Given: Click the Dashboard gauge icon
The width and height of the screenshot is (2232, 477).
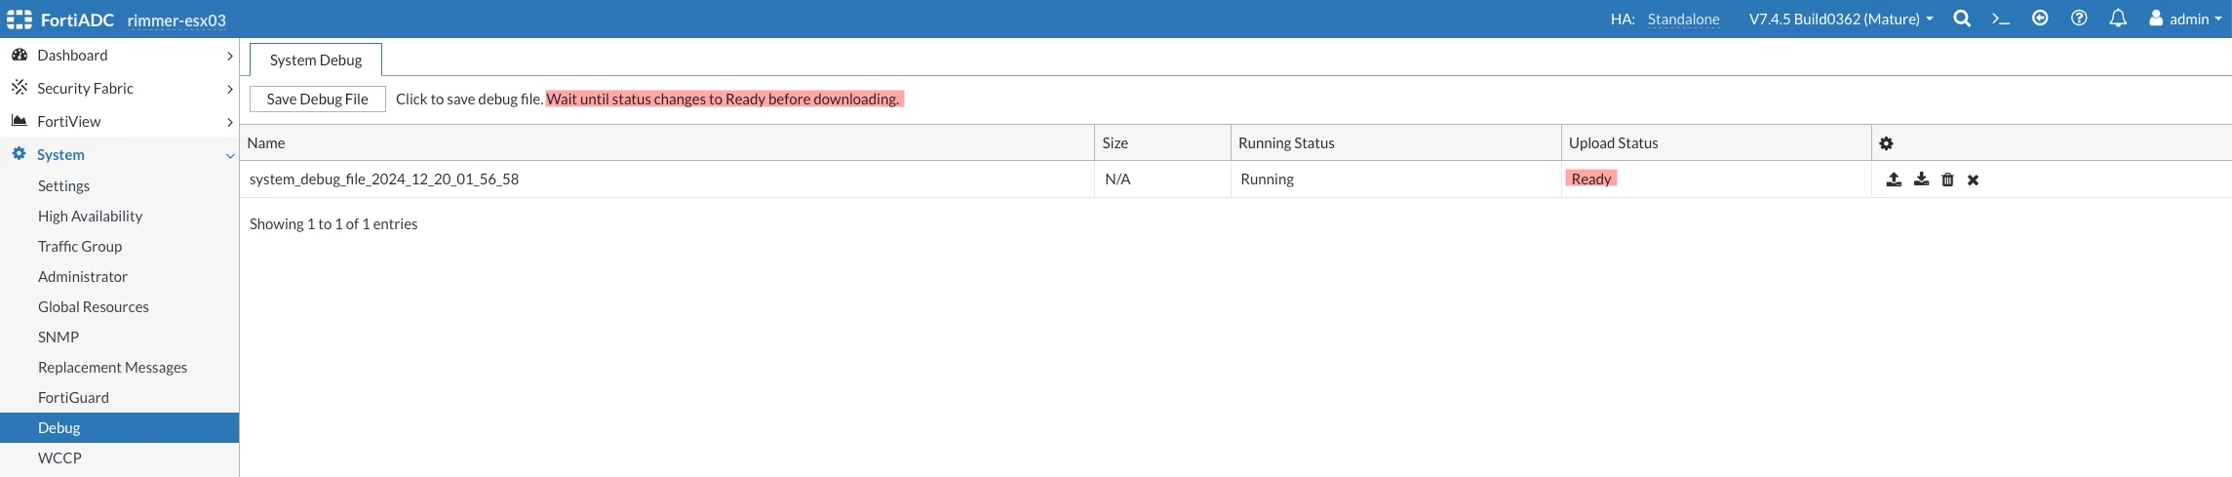Looking at the screenshot, I should pos(20,55).
